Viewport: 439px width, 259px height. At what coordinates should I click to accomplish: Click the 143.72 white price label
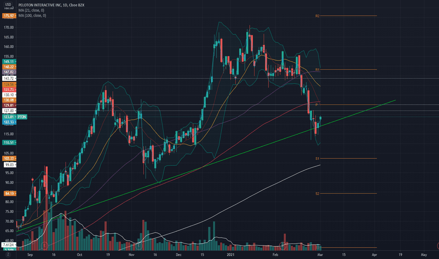(x=9, y=78)
